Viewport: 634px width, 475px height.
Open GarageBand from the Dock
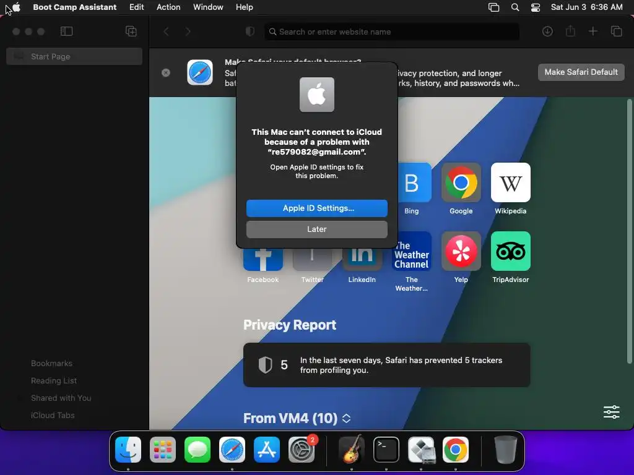352,450
